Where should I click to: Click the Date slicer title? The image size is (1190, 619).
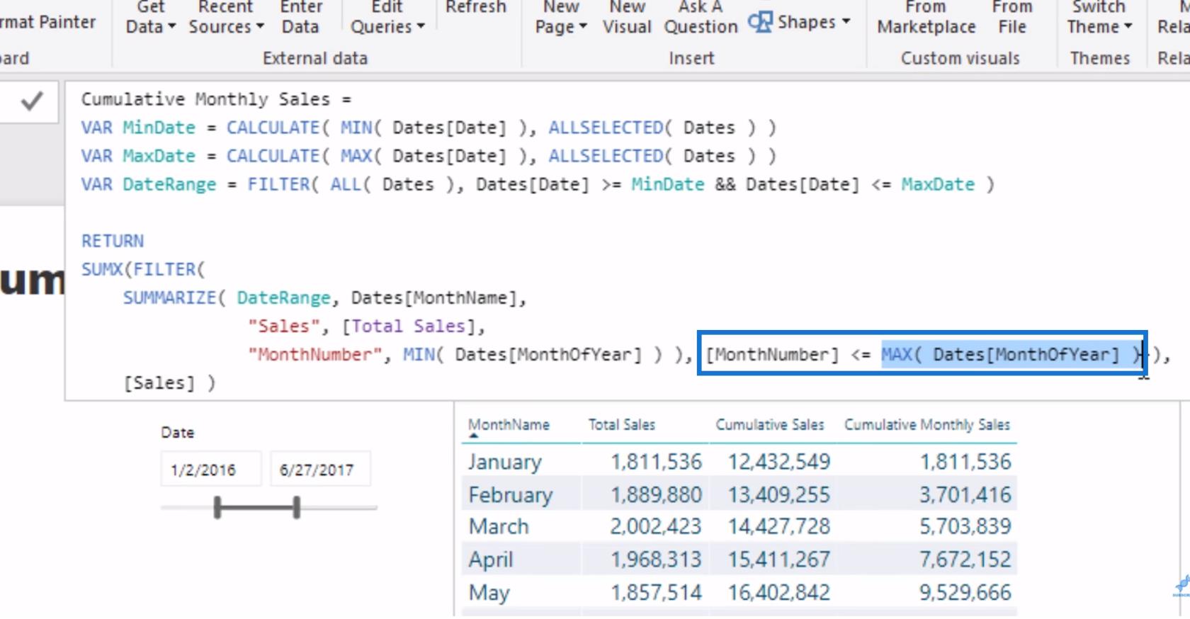[x=177, y=432]
